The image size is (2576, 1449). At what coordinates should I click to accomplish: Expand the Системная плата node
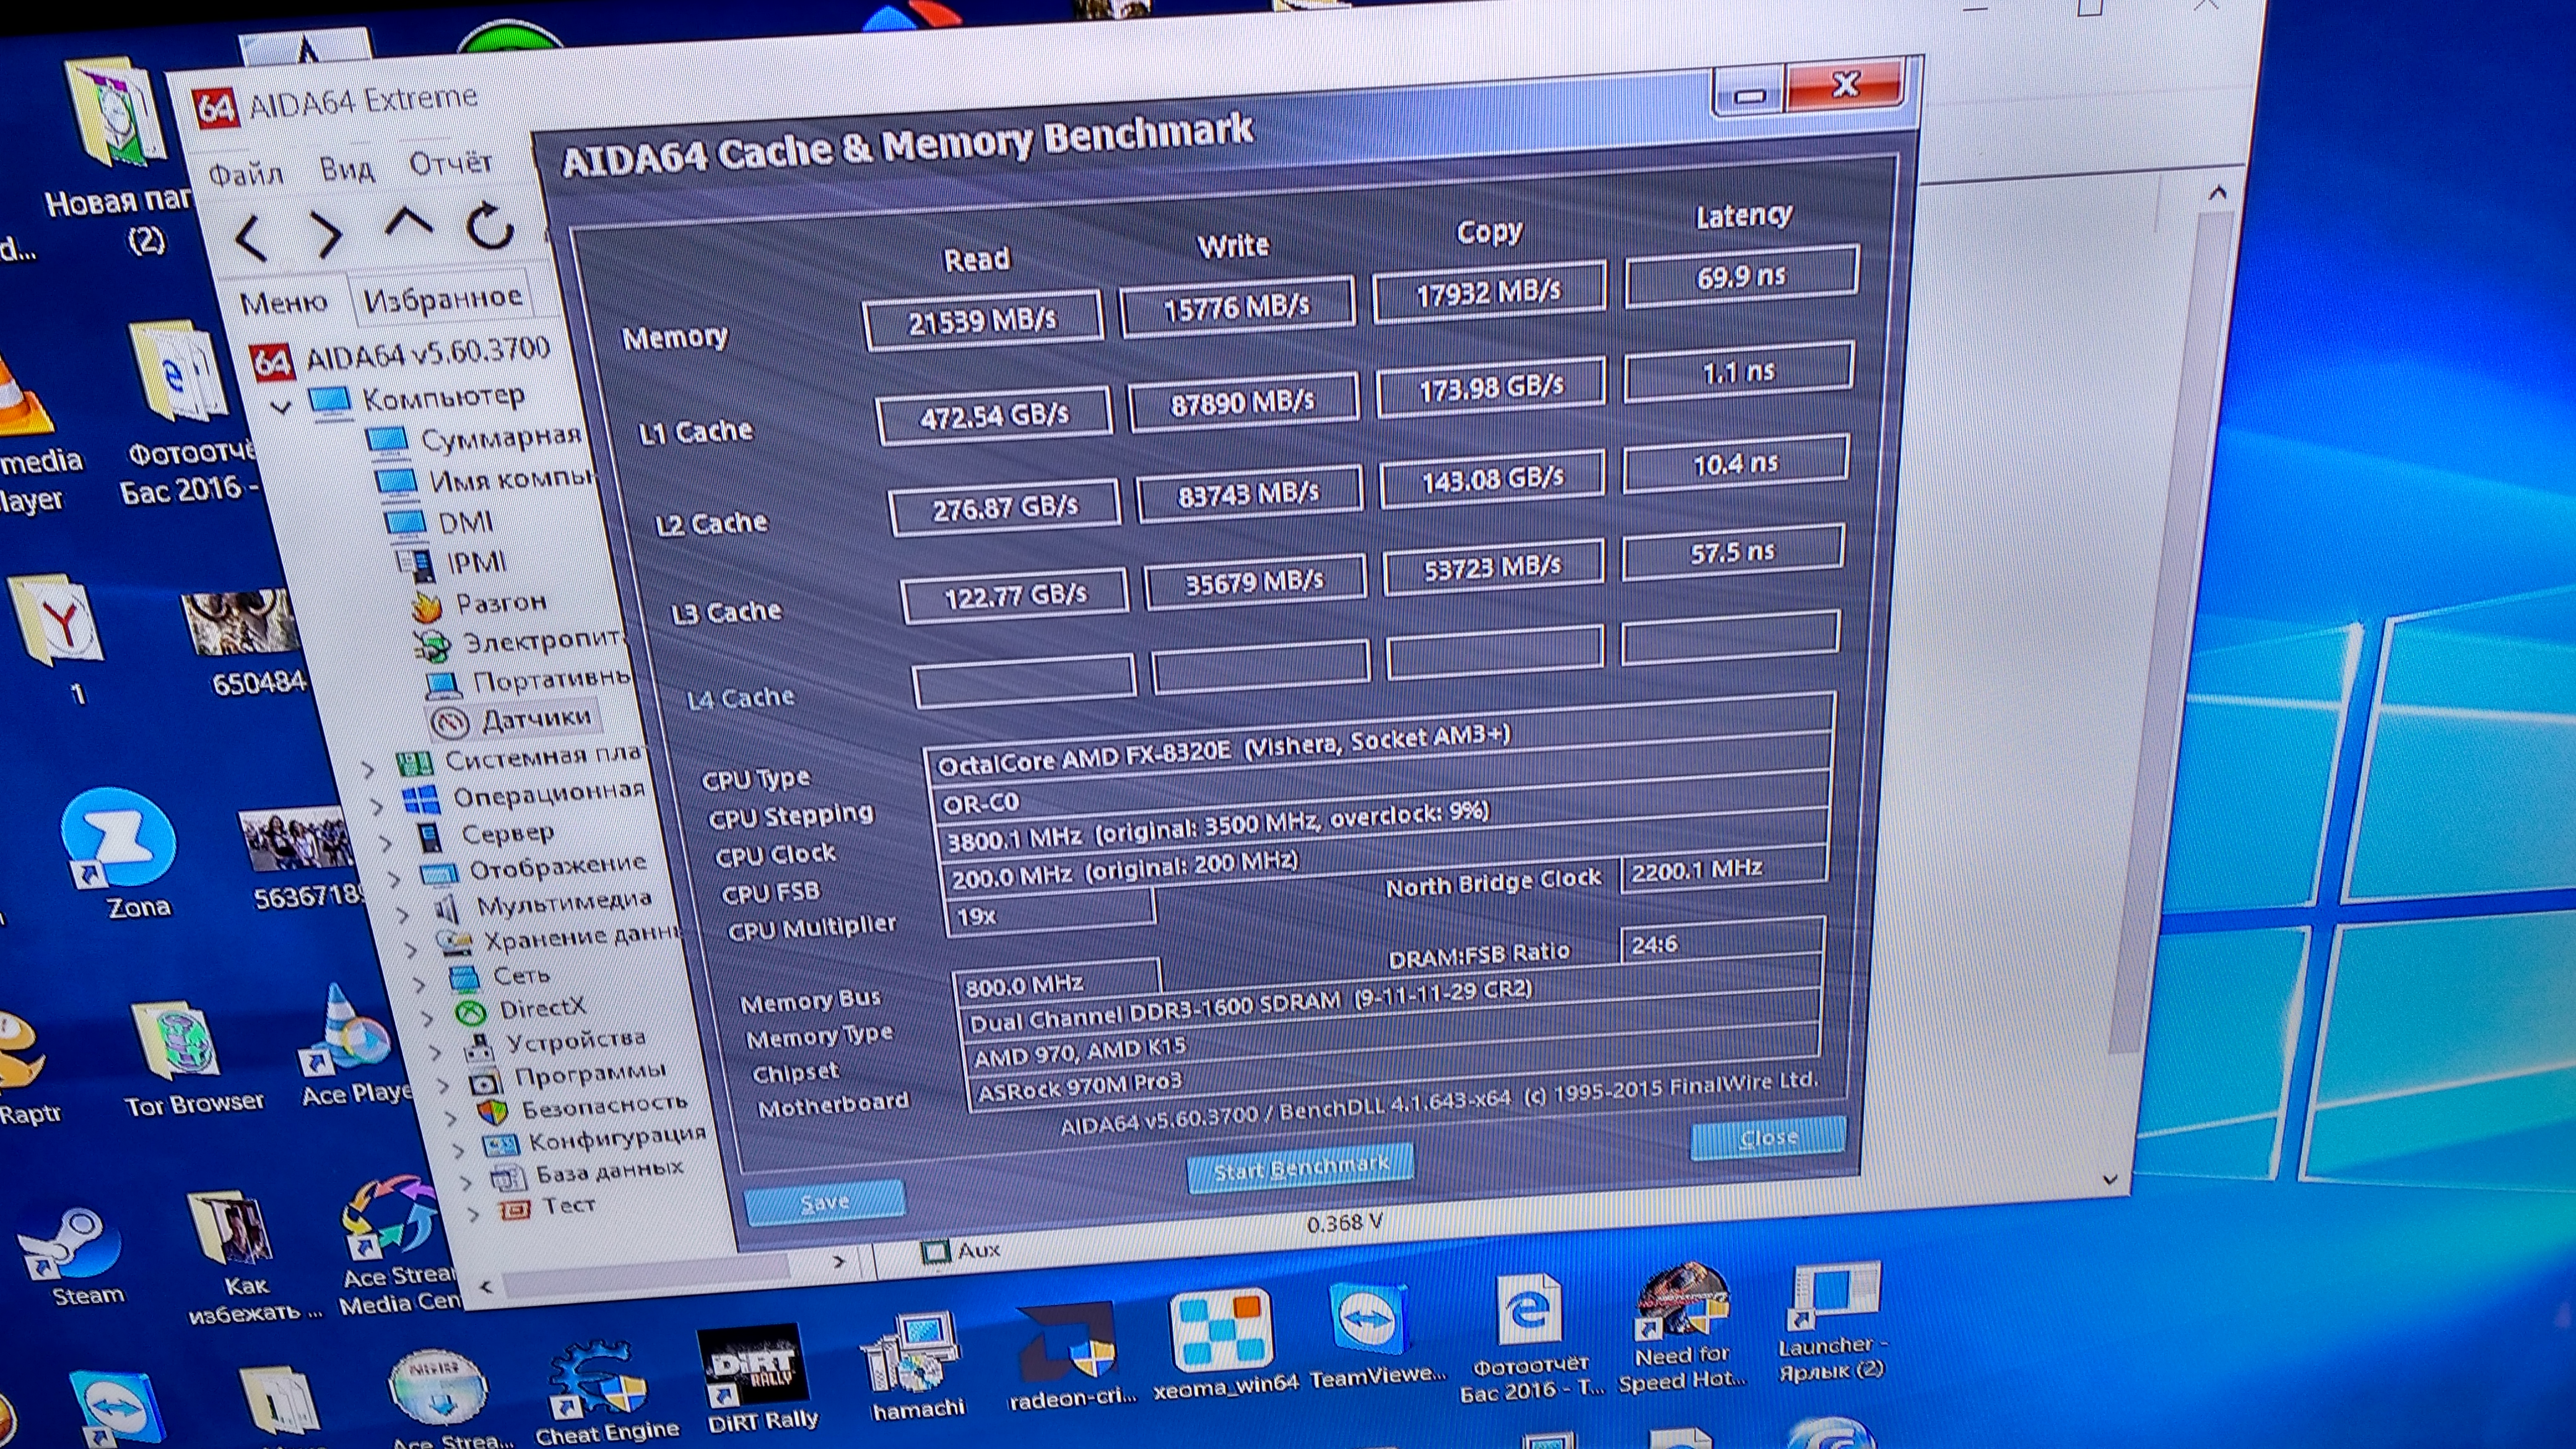click(368, 769)
